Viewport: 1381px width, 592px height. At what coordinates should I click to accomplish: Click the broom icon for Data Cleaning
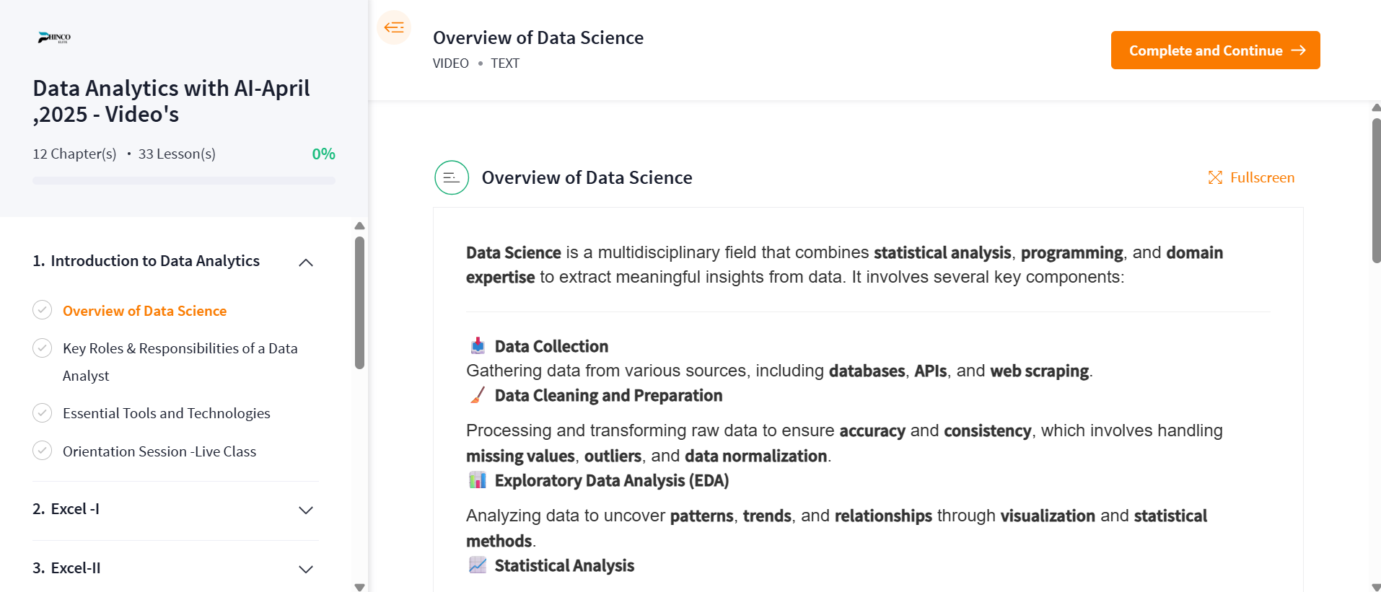click(478, 395)
